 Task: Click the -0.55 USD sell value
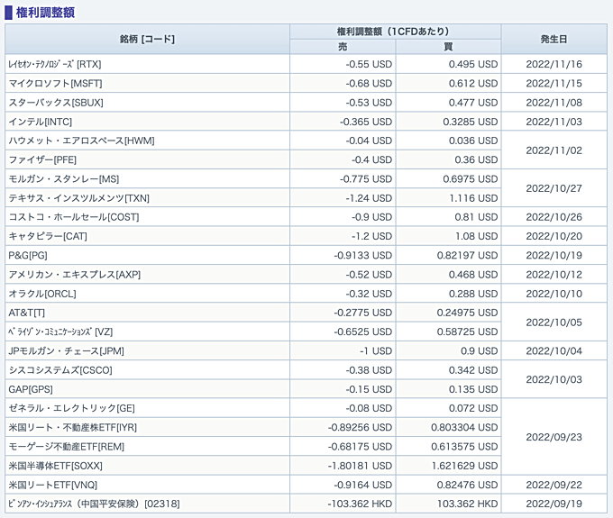tap(369, 64)
